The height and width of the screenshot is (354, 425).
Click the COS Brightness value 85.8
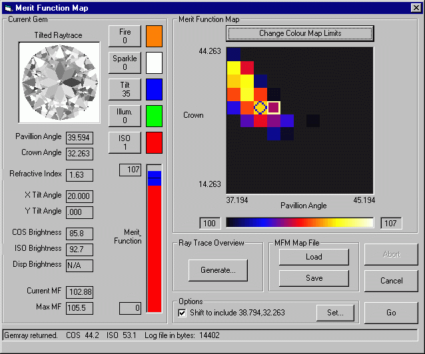click(x=79, y=234)
